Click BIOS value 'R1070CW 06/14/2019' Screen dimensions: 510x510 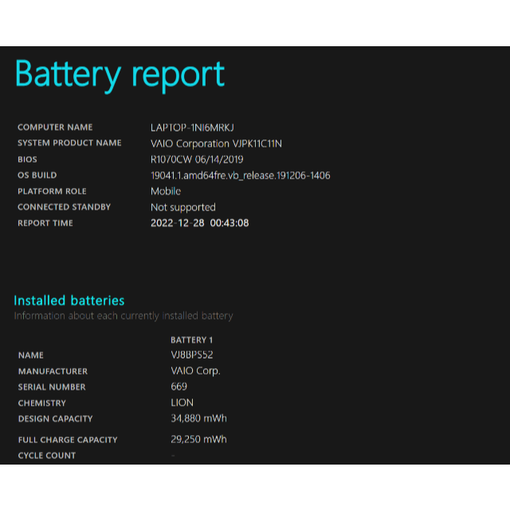197,159
